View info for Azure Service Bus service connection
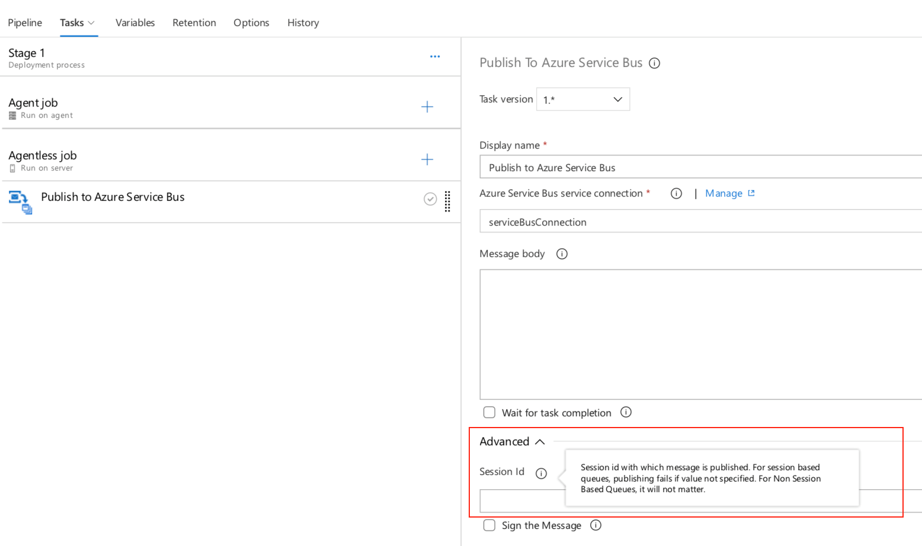 tap(676, 193)
